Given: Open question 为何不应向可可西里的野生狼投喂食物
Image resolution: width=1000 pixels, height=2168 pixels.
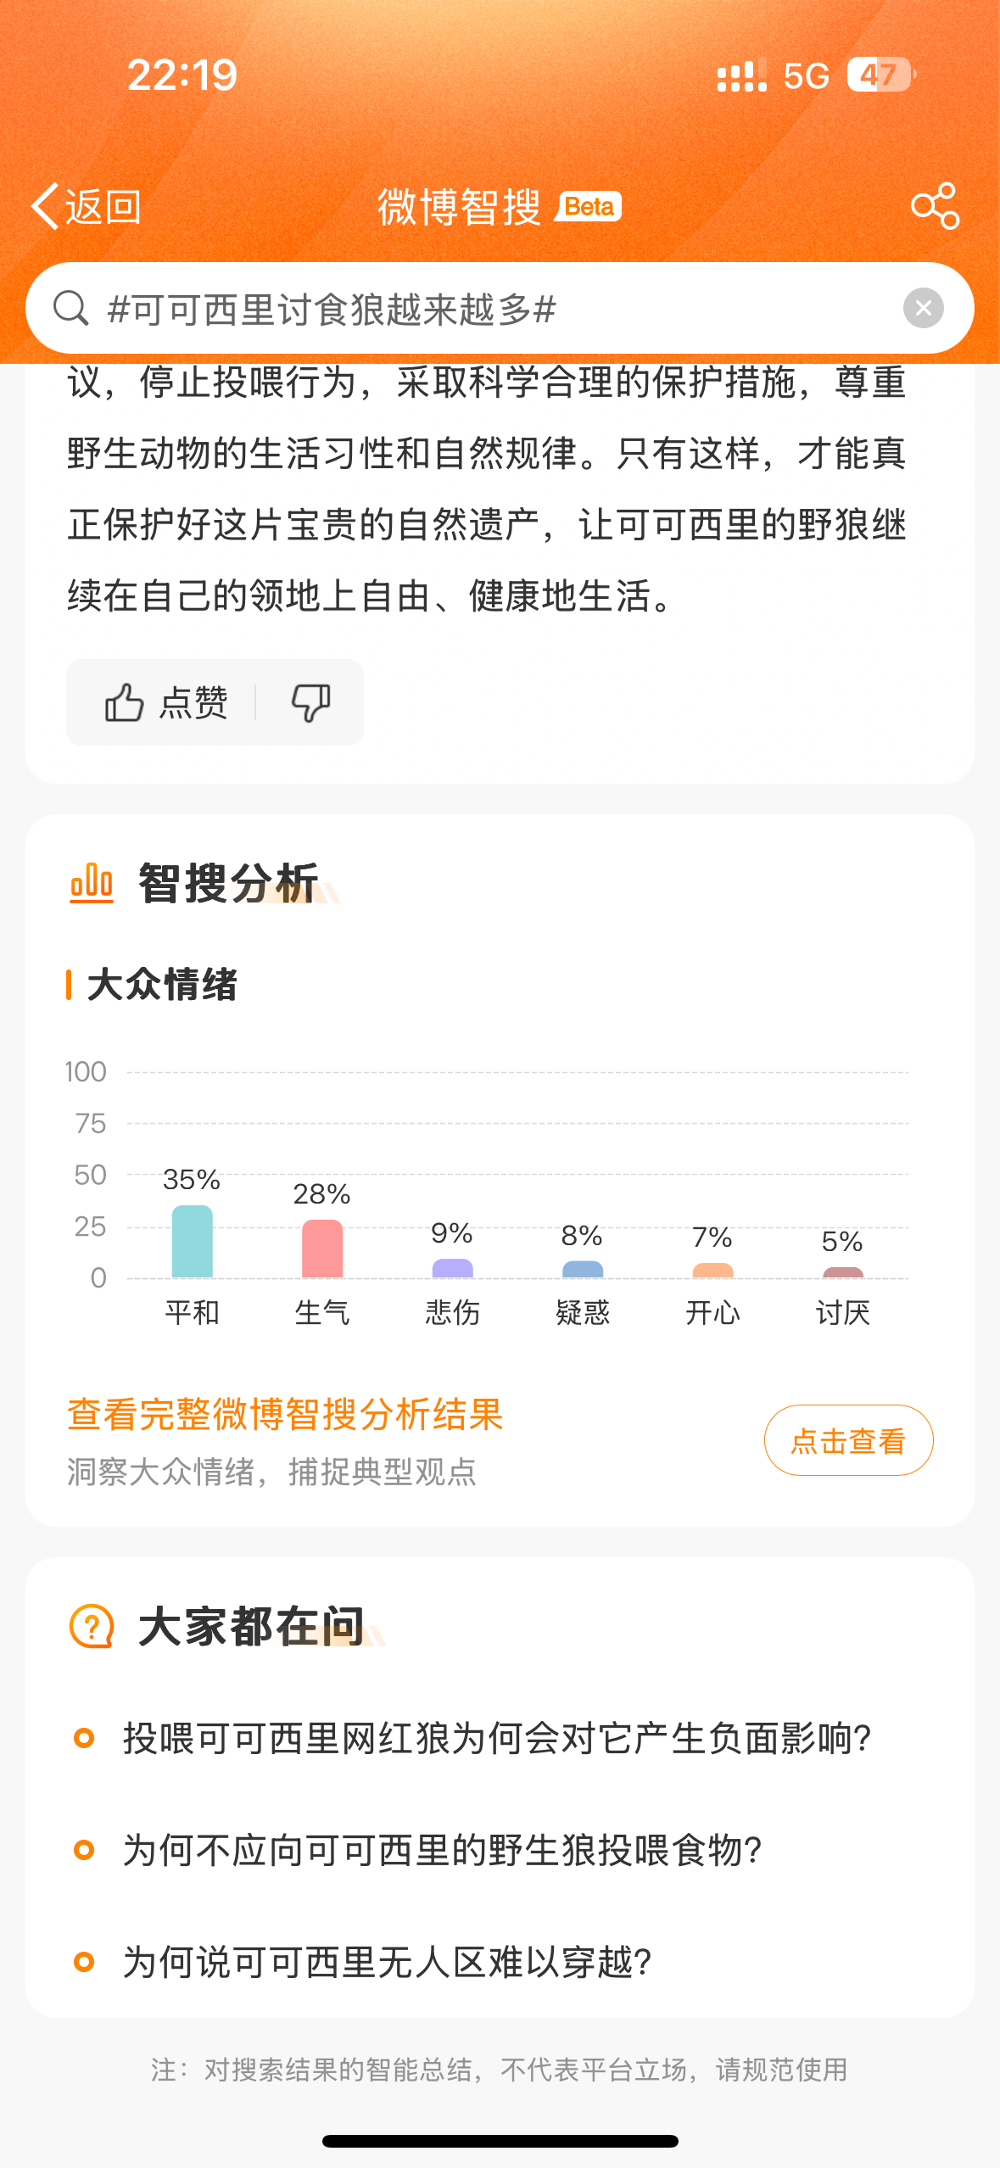Looking at the screenshot, I should pyautogui.click(x=442, y=1850).
